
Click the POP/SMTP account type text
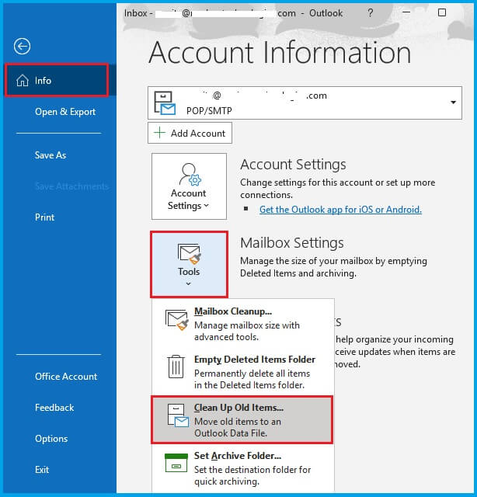209,110
